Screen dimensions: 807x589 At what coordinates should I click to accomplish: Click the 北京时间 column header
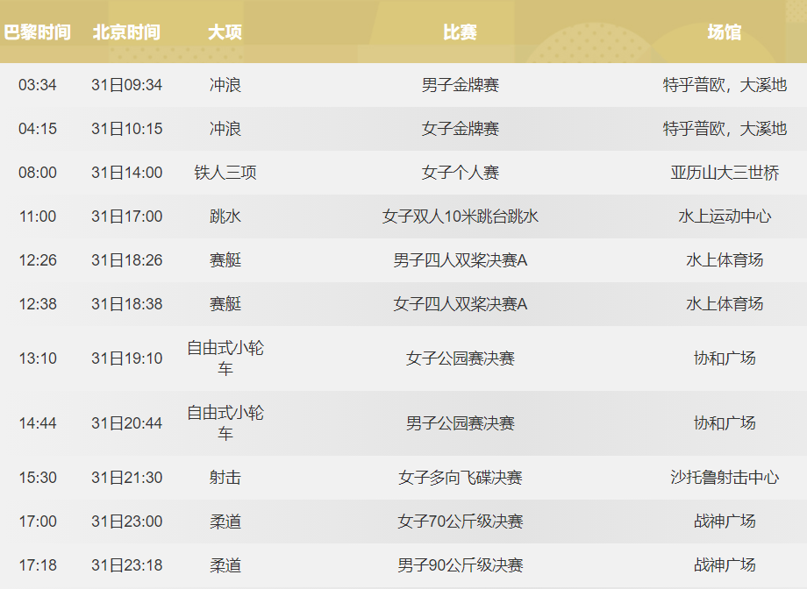[126, 32]
